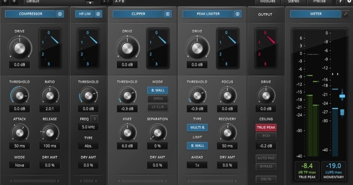The height and width of the screenshot is (185, 353).
Task: Open the gear settings icon
Action: (x=349, y=2)
